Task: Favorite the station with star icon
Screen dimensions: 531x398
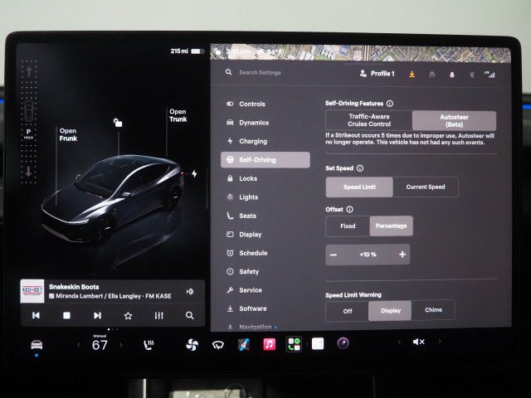Action: [128, 316]
